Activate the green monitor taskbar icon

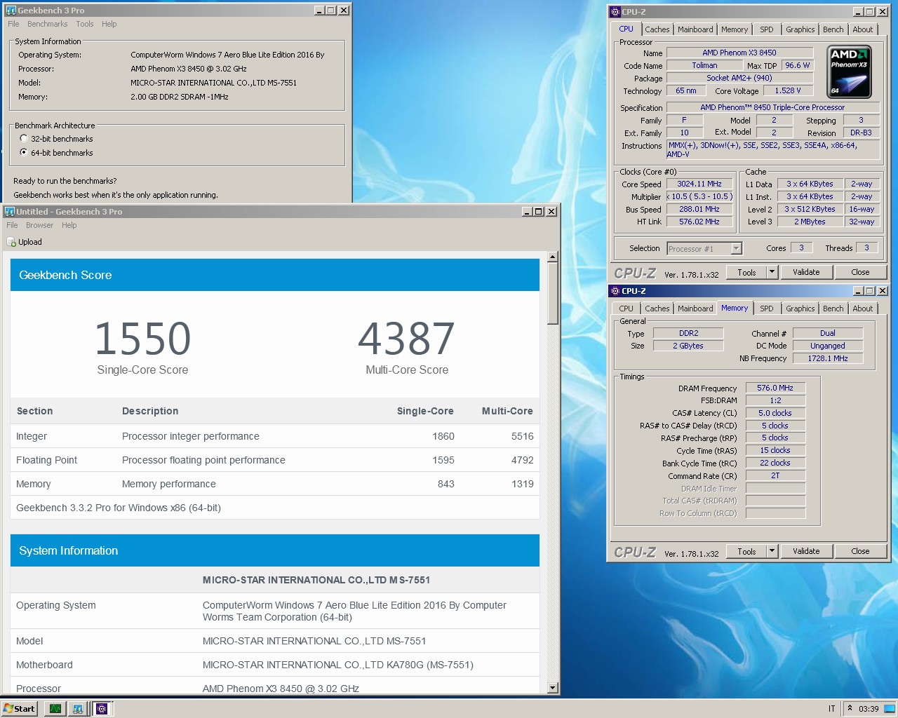[55, 708]
